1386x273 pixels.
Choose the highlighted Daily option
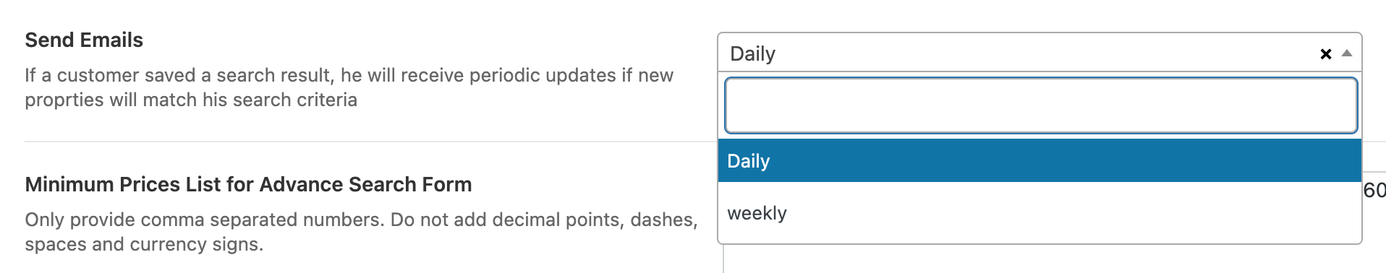click(x=1039, y=160)
